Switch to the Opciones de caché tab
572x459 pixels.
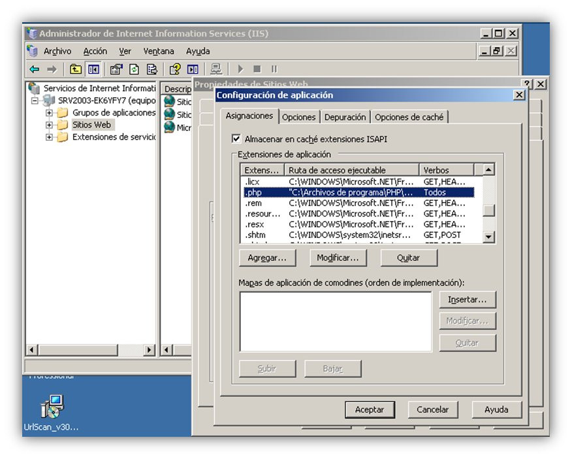tap(409, 117)
